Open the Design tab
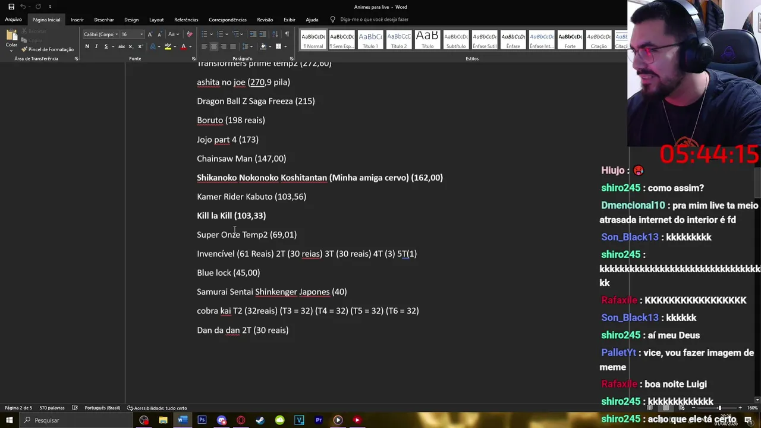 pyautogui.click(x=131, y=20)
